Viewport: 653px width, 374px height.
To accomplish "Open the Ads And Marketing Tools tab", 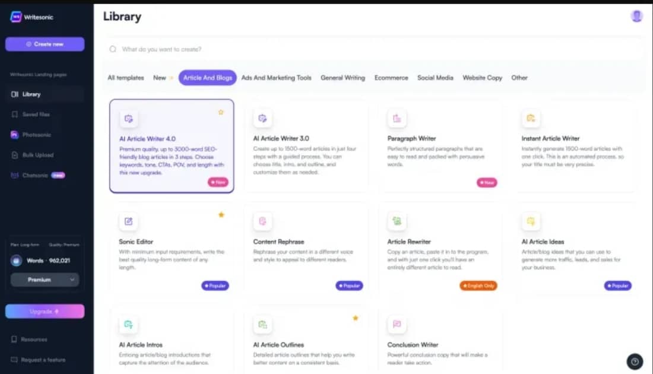I will click(x=276, y=78).
